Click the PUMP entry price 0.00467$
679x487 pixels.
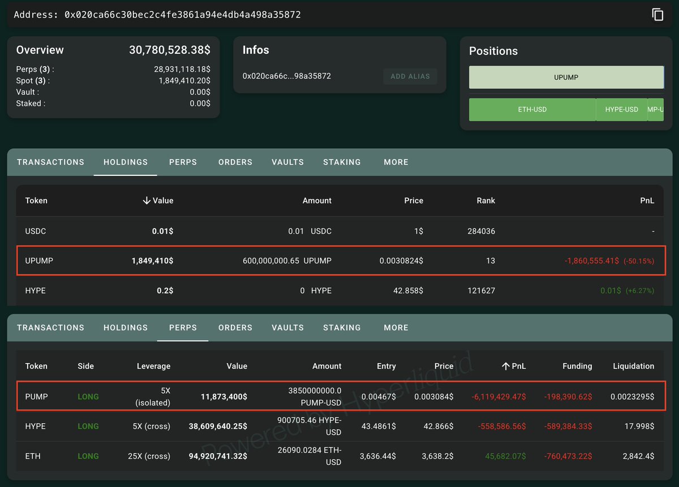pyautogui.click(x=379, y=397)
